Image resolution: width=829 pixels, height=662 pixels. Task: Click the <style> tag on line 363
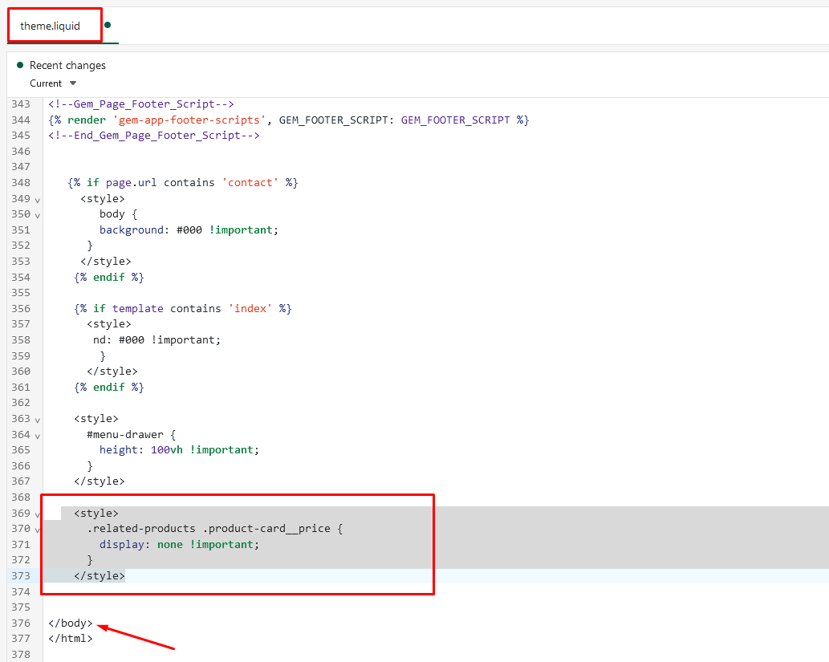(x=96, y=419)
